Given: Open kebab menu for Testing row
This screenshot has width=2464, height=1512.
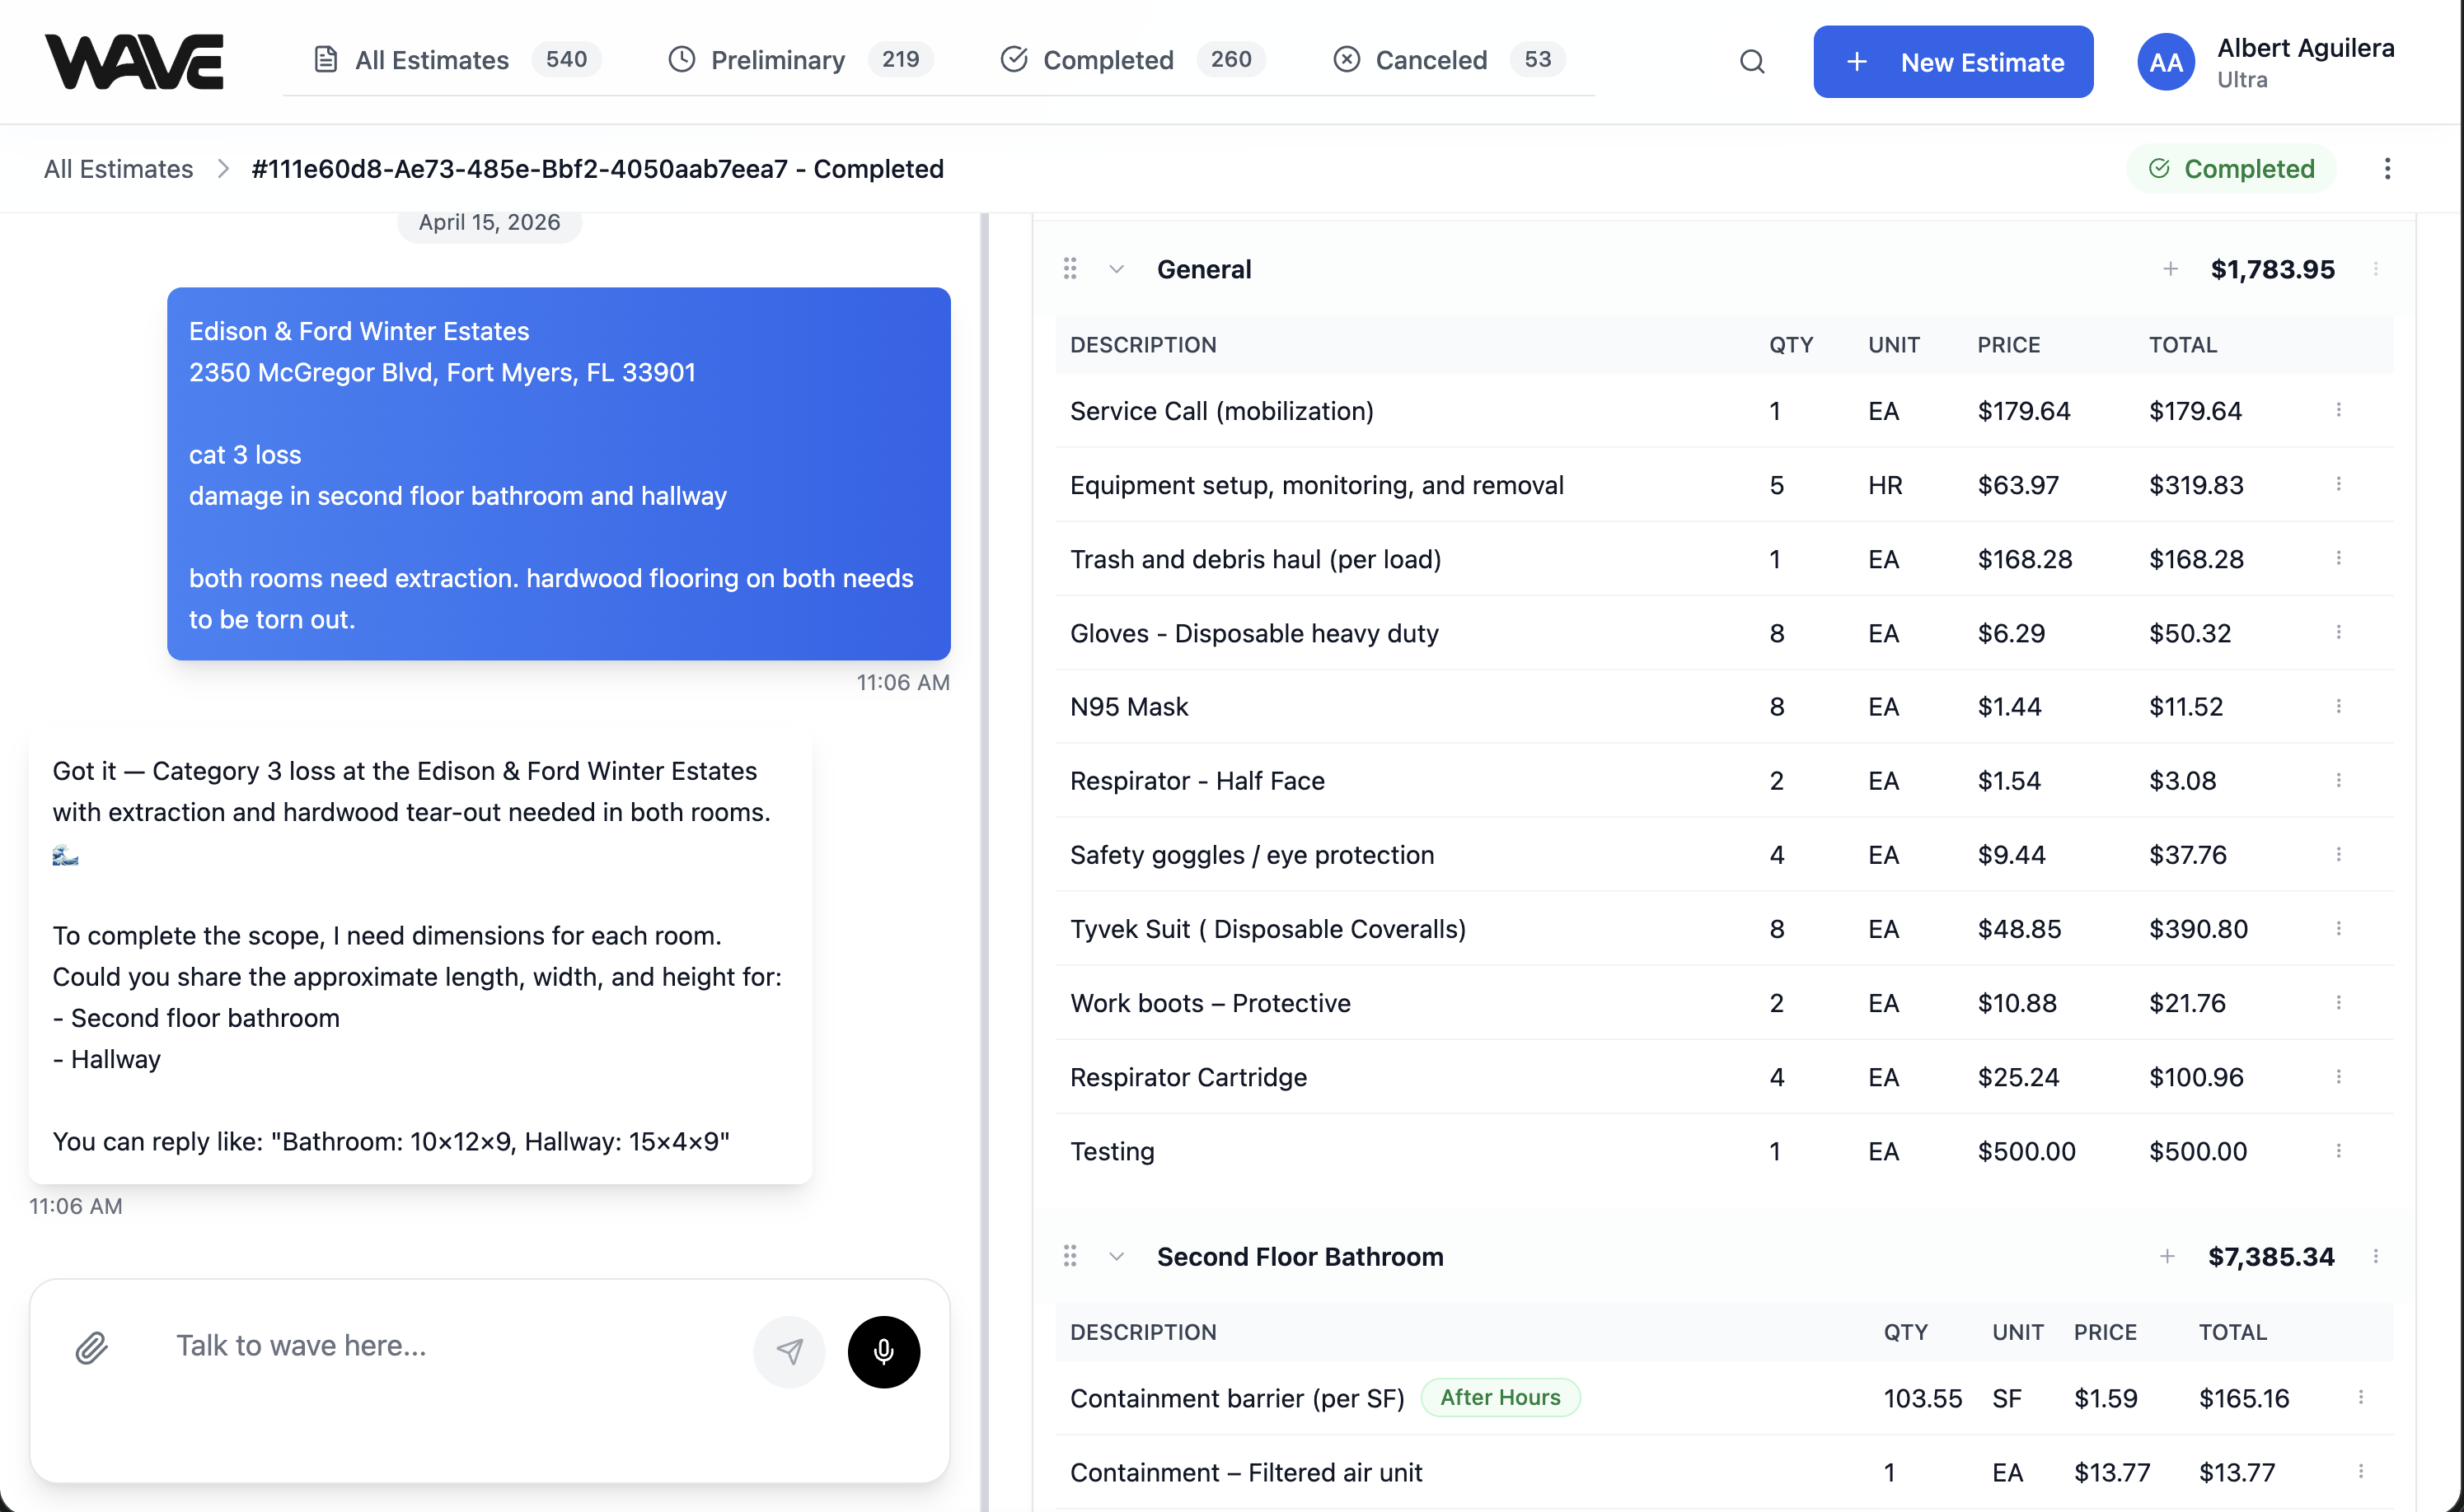Looking at the screenshot, I should [x=2338, y=1151].
